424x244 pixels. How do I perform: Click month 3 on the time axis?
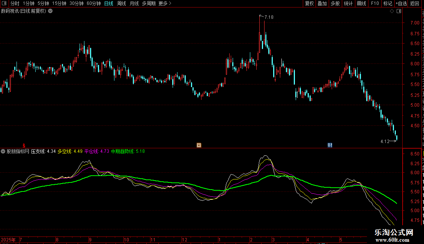[x=274, y=239]
